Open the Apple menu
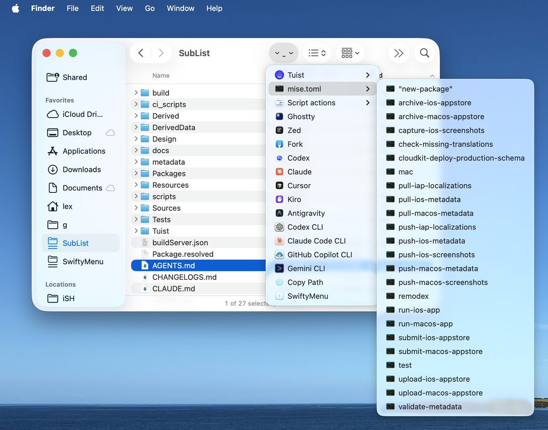 click(16, 8)
